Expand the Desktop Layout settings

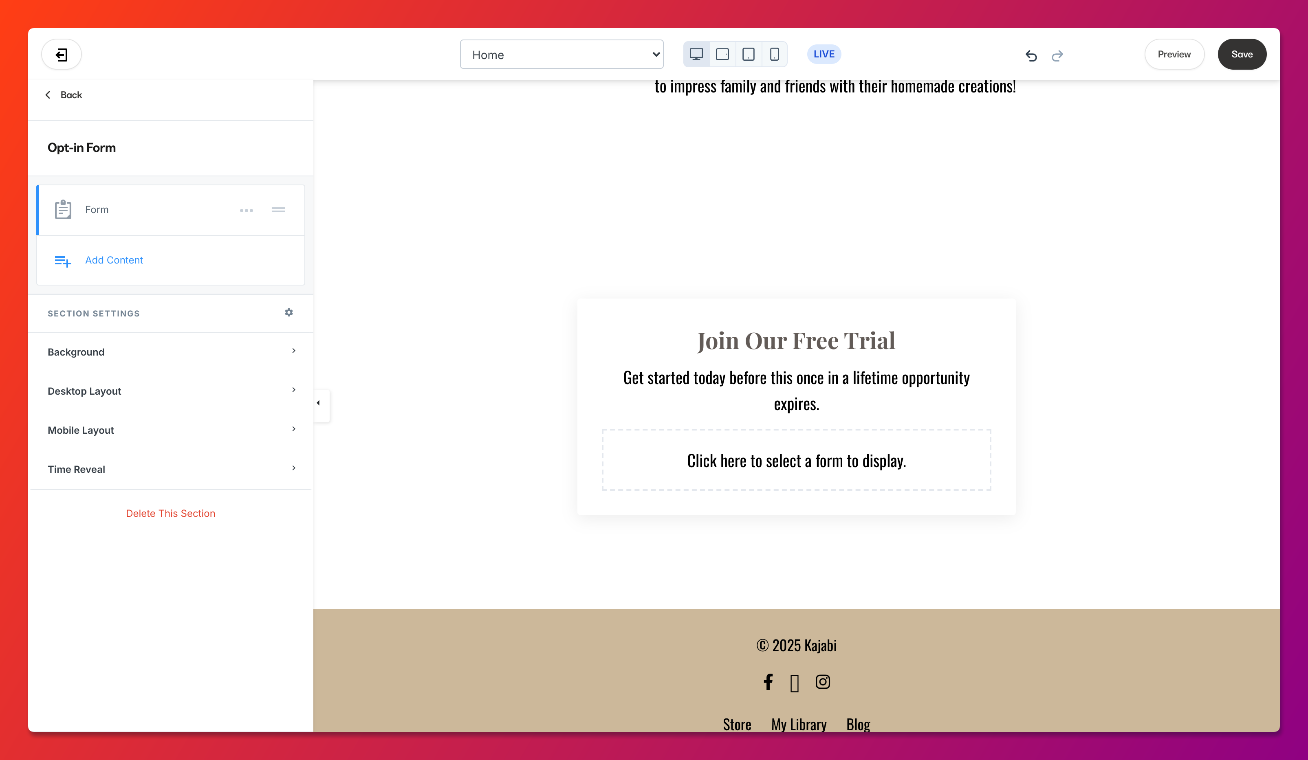pos(171,391)
